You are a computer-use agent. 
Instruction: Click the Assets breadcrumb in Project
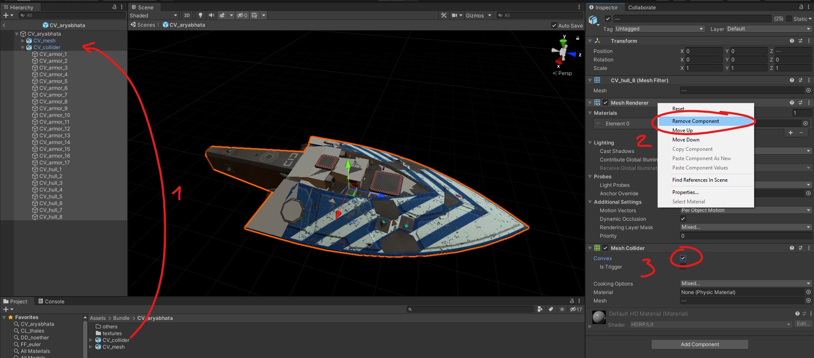[x=98, y=318]
